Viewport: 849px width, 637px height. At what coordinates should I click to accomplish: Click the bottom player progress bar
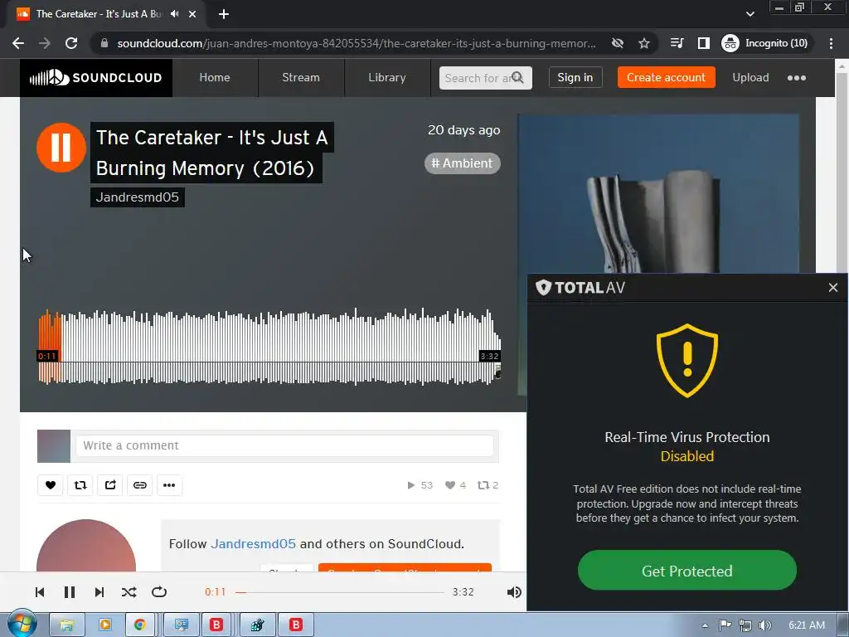339,592
